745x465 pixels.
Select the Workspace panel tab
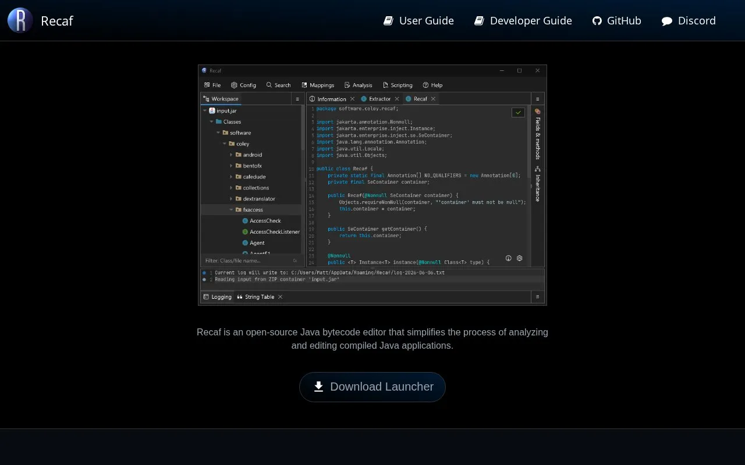pyautogui.click(x=221, y=99)
